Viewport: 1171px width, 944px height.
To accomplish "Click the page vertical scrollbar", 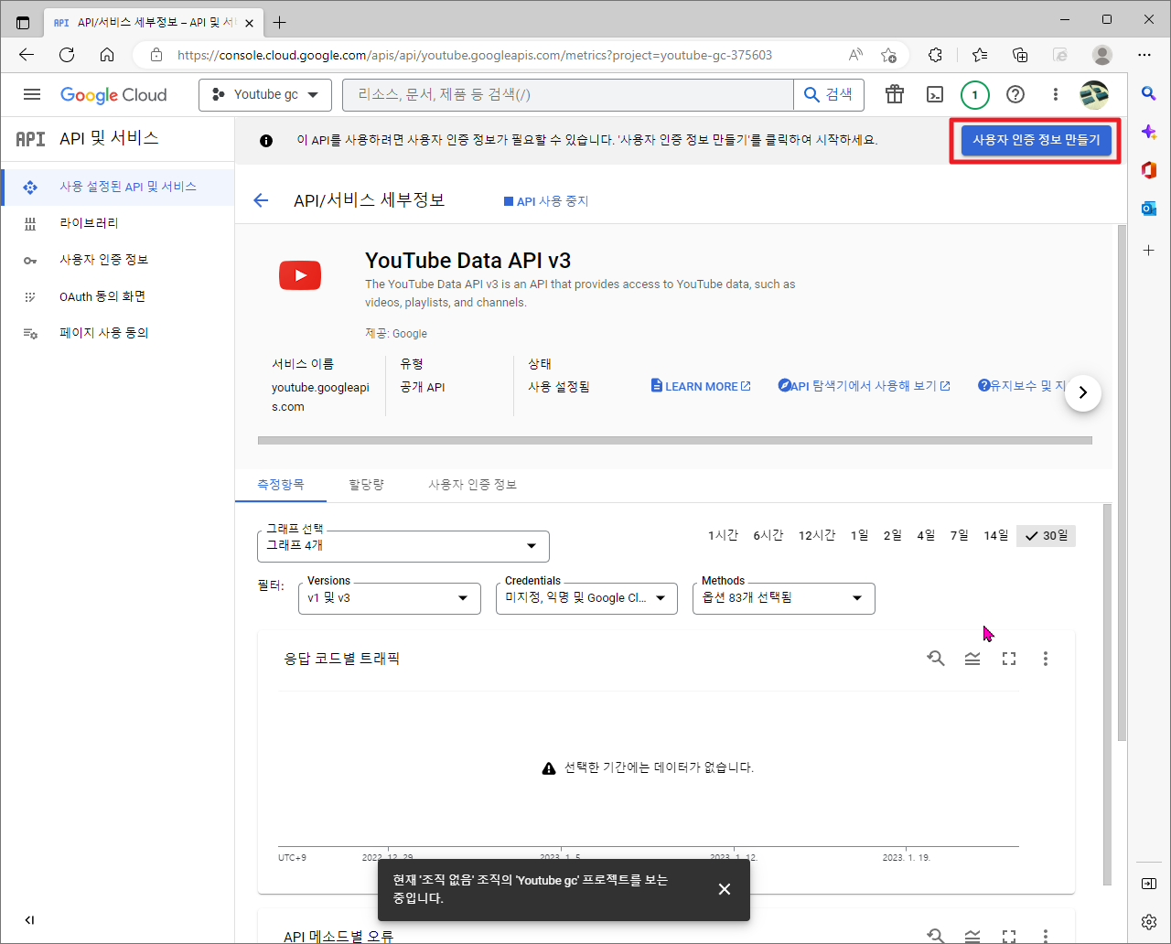I will (1123, 483).
